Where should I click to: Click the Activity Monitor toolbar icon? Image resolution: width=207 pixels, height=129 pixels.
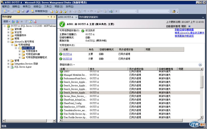(x=111, y=11)
